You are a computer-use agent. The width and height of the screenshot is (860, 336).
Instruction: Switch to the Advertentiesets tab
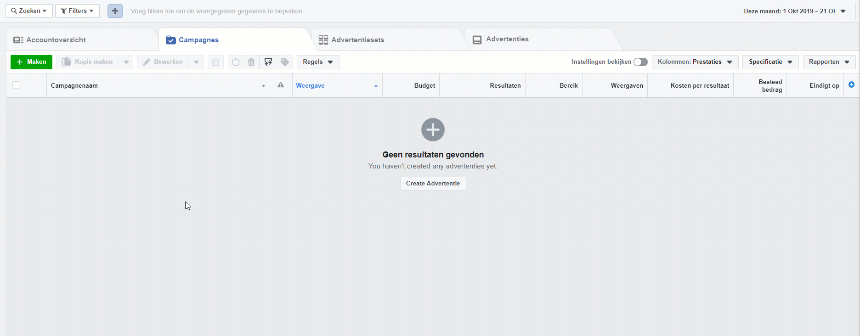(x=357, y=40)
